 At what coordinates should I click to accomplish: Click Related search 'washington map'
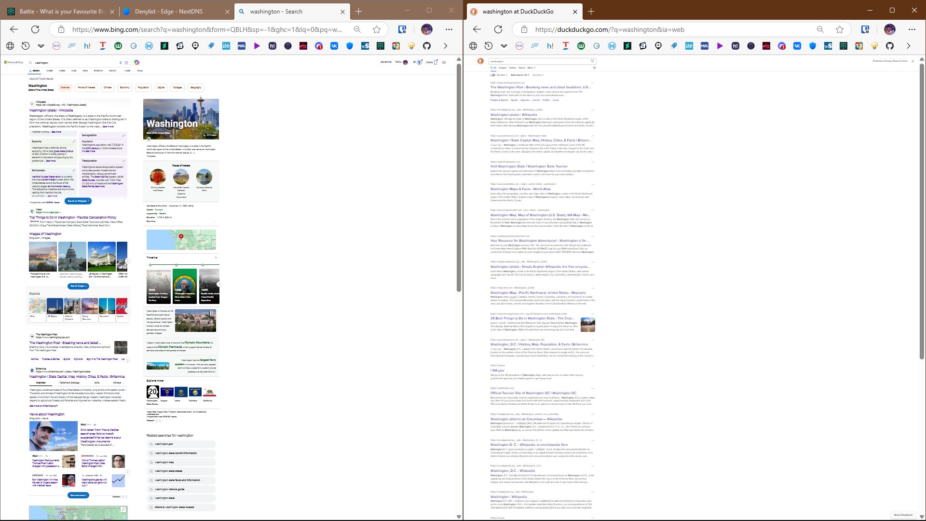[181, 462]
